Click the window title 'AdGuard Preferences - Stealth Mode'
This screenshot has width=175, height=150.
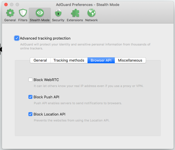click(88, 5)
